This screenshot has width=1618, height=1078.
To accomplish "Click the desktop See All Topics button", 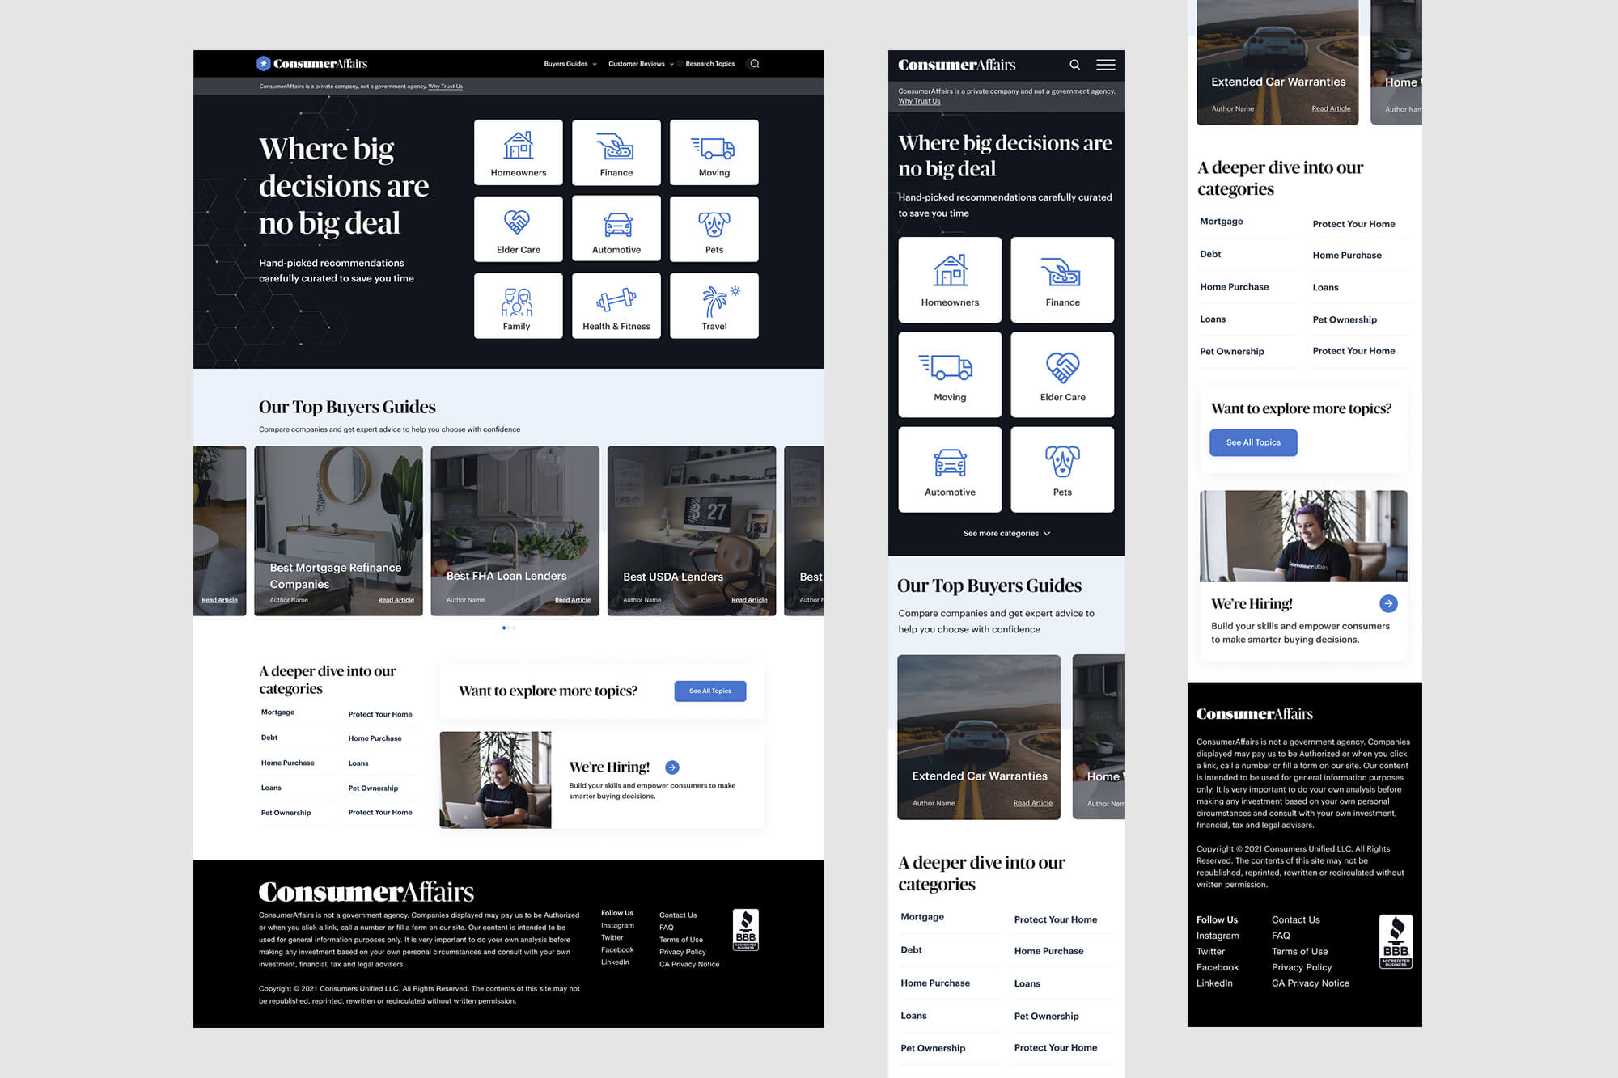I will 709,691.
